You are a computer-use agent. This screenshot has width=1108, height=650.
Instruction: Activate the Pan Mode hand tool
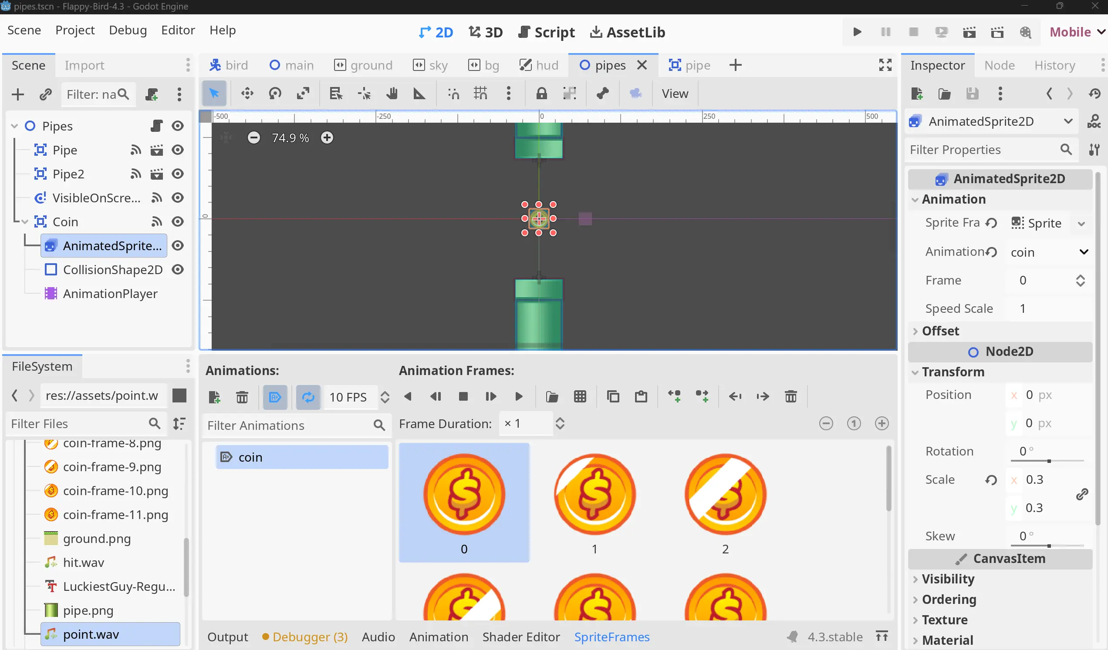coord(392,94)
